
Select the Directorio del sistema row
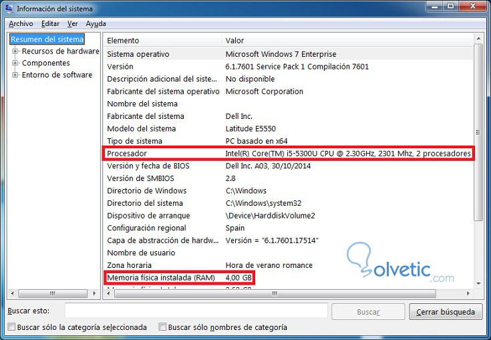tap(289, 203)
